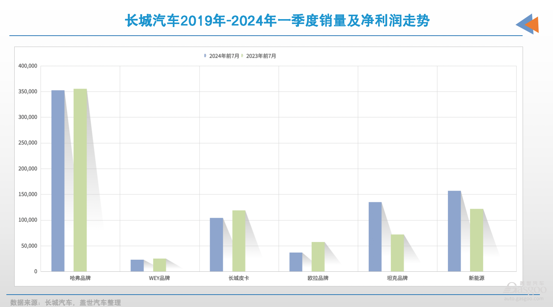Click the orange-blue back arrow icon
The width and height of the screenshot is (553, 307).
click(527, 24)
